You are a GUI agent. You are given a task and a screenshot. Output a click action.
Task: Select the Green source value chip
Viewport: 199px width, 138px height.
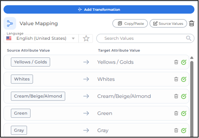coord(21,113)
